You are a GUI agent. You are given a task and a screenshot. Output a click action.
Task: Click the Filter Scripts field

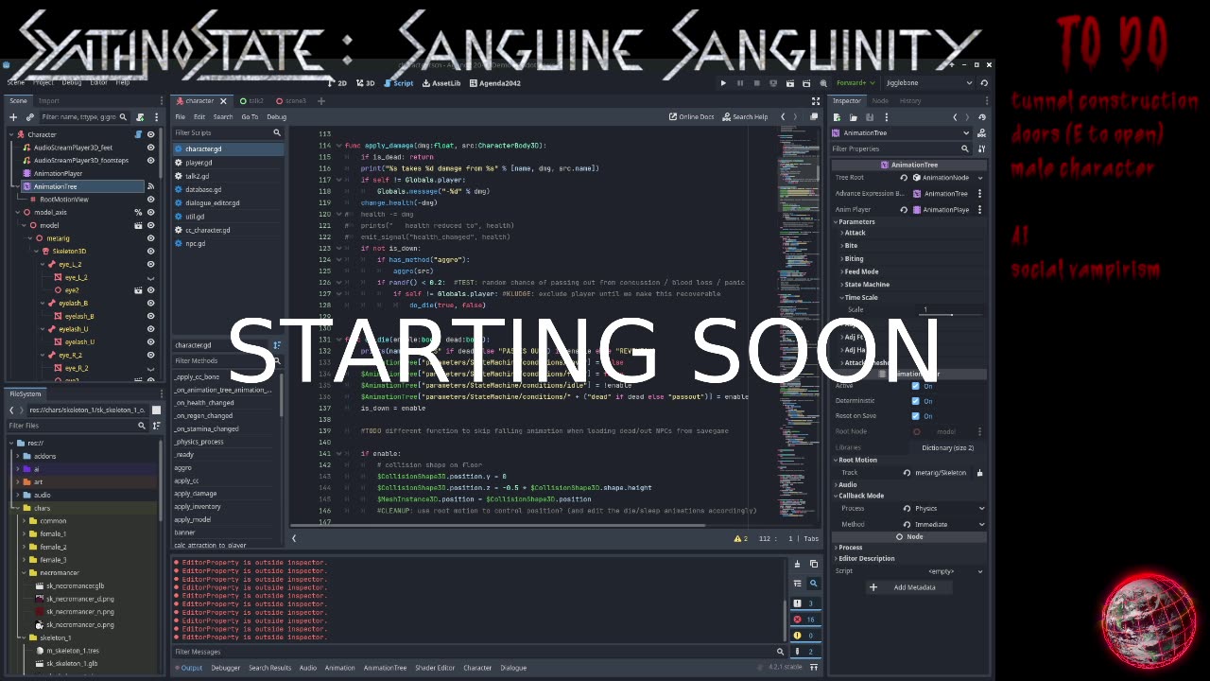[x=227, y=133]
